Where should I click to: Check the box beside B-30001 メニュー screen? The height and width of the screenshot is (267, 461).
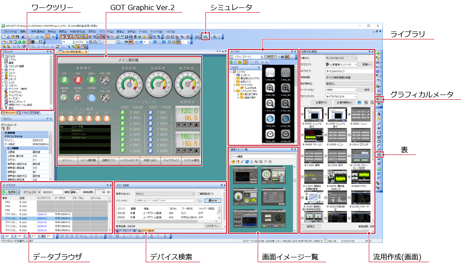tap(349, 114)
